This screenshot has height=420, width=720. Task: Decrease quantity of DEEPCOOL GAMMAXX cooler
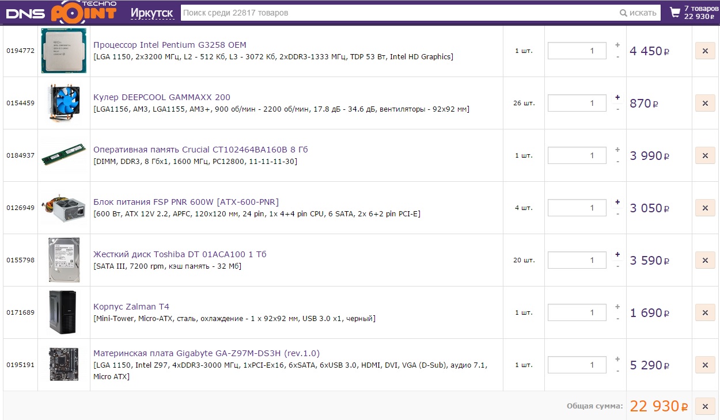[617, 109]
